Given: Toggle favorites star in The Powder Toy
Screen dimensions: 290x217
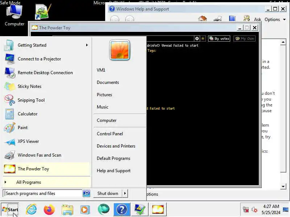Looking at the screenshot, I should point(203,38).
